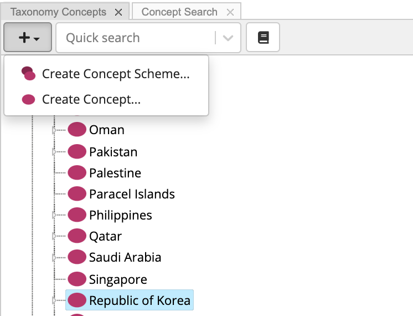Viewport: 413px width, 316px height.
Task: Click the Qatar concept icon
Action: tap(77, 236)
